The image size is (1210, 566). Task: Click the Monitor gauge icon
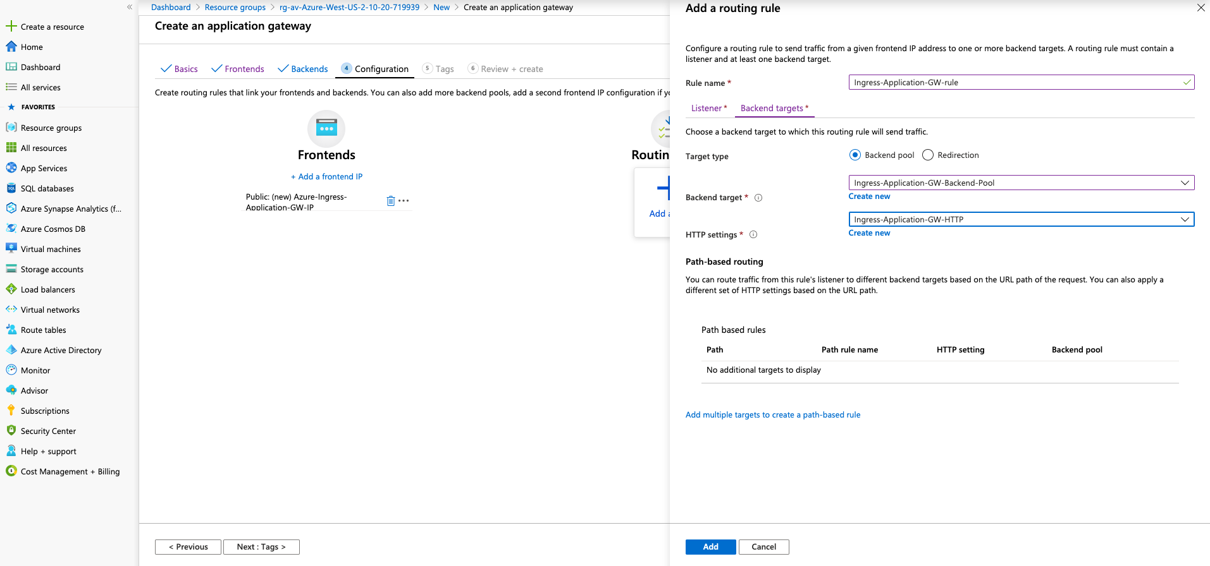click(11, 370)
